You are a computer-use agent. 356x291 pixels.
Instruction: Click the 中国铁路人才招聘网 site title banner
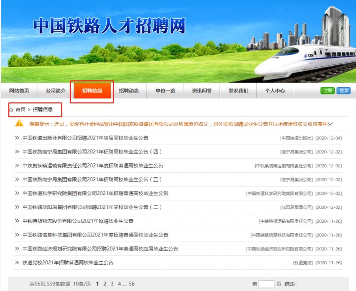pos(110,26)
